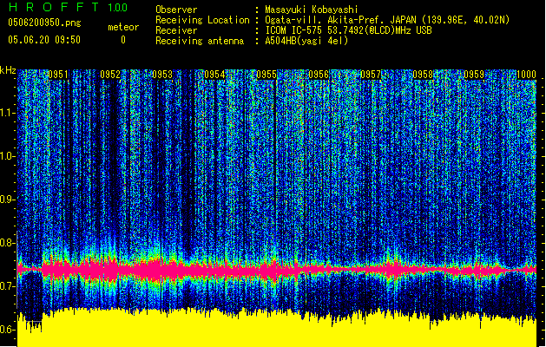Select the 1.1 kHz axis tick

8,113
